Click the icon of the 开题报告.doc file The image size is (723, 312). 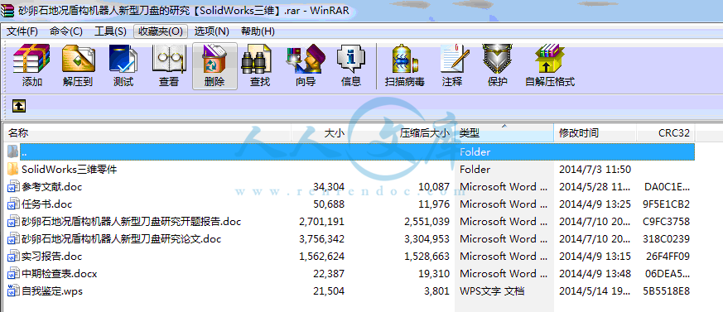[13, 222]
